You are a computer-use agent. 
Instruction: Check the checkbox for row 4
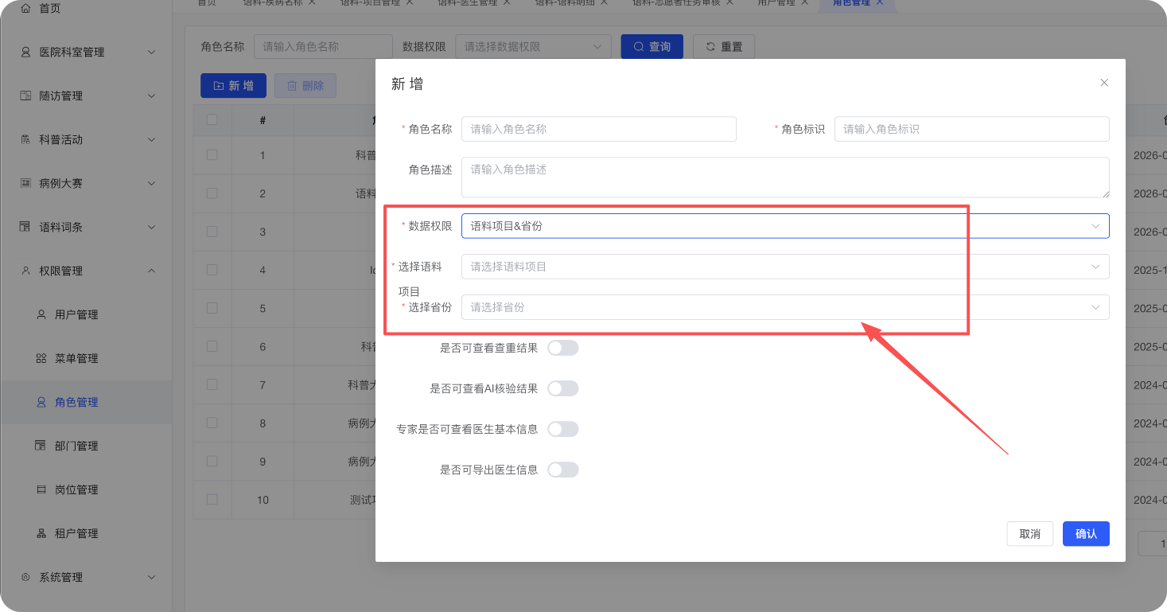tap(212, 270)
